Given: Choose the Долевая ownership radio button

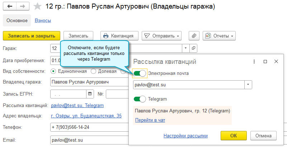Looking at the screenshot, I should coord(94,71).
